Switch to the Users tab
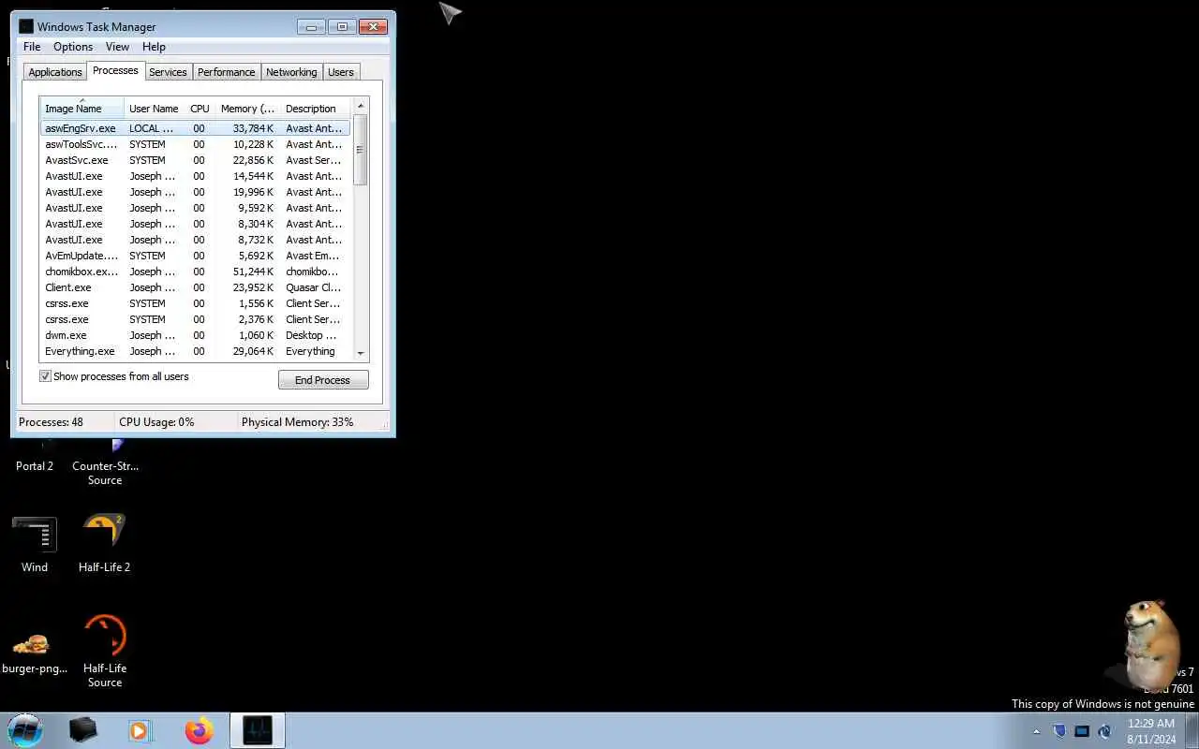The height and width of the screenshot is (749, 1199). (x=341, y=72)
